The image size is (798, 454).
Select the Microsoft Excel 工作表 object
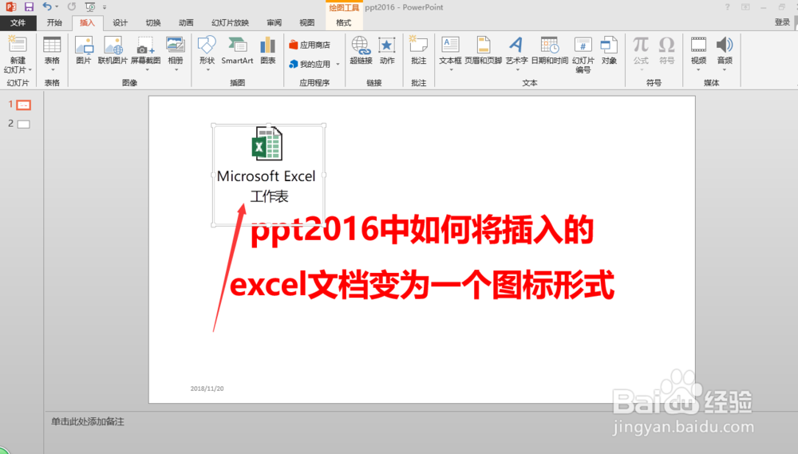tap(268, 175)
